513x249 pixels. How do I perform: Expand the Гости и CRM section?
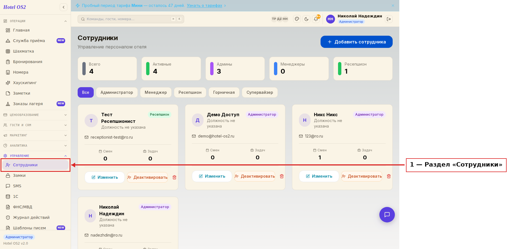[35, 125]
